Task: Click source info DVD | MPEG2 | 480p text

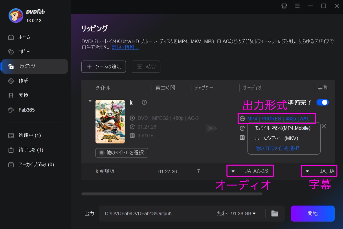Action: coord(168,118)
